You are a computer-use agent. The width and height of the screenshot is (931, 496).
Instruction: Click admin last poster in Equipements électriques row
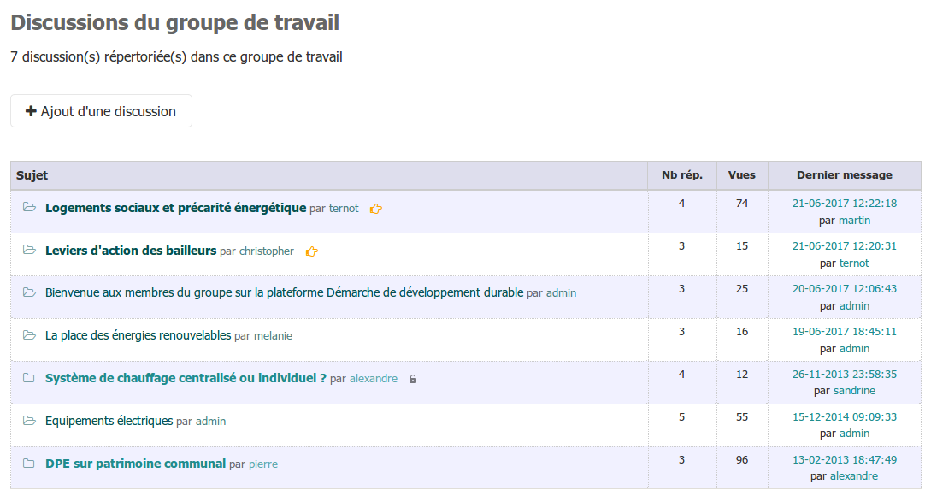click(x=854, y=433)
